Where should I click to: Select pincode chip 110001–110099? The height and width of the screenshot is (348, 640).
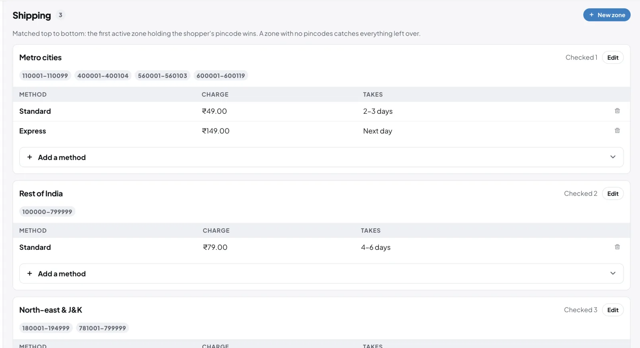(x=45, y=75)
